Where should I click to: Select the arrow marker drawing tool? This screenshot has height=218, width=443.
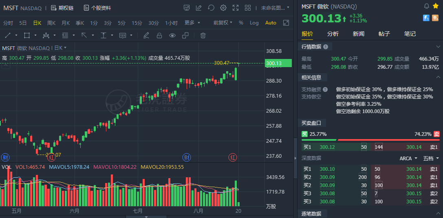coord(84,35)
